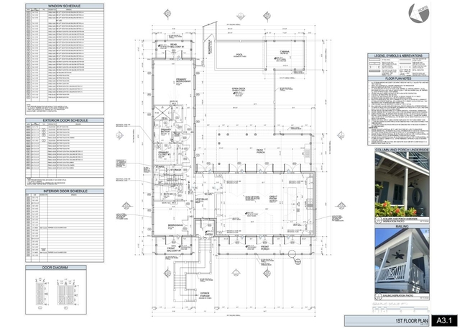Select the Open Deck label
The image size is (460, 329).
coord(239,89)
